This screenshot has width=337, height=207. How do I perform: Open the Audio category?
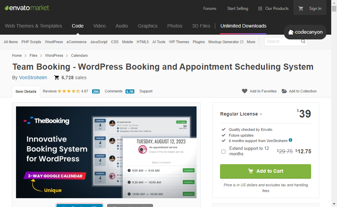click(x=122, y=26)
